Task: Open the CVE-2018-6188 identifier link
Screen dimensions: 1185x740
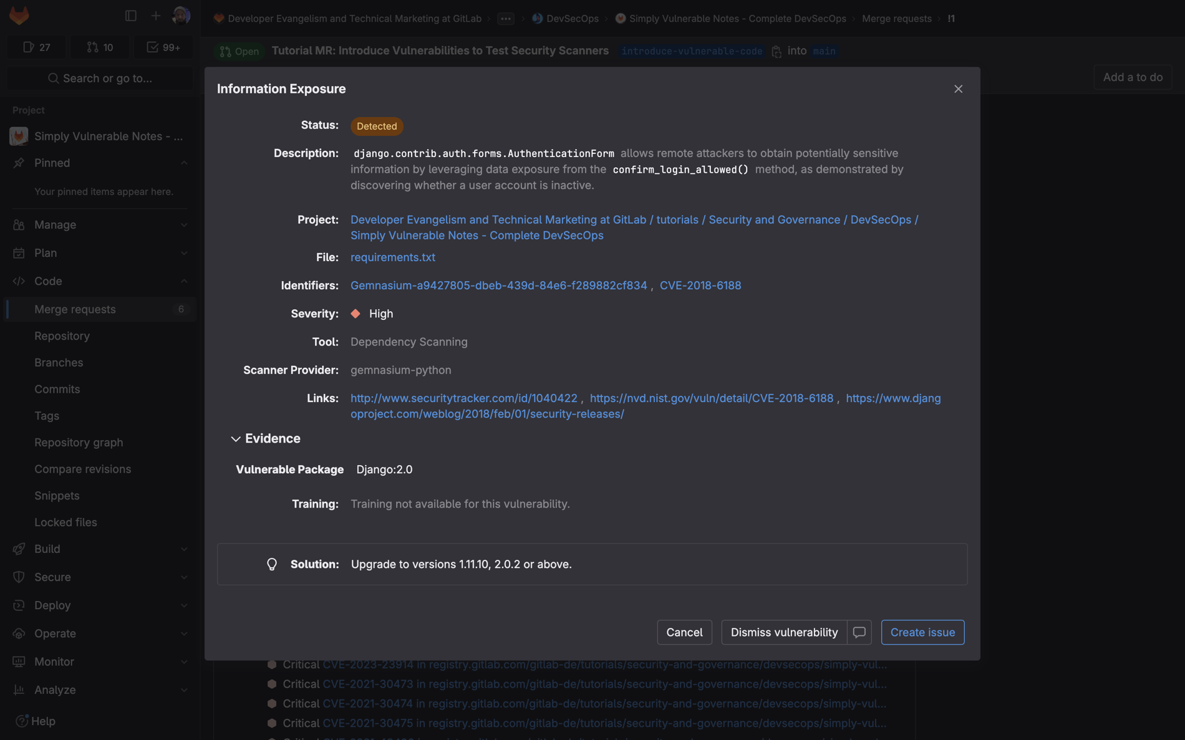Action: pyautogui.click(x=700, y=286)
